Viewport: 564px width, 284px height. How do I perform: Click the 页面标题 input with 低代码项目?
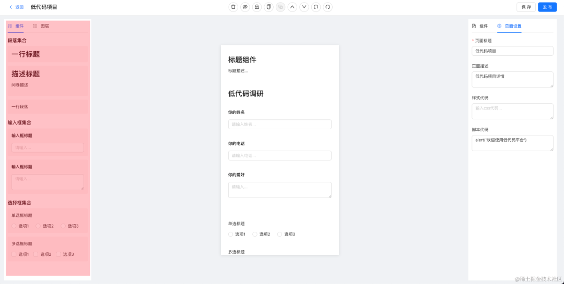tap(512, 51)
